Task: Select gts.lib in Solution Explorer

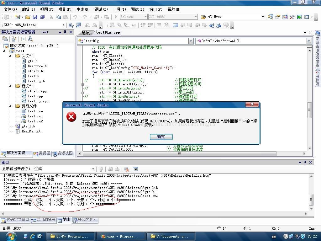Action: [28, 126]
